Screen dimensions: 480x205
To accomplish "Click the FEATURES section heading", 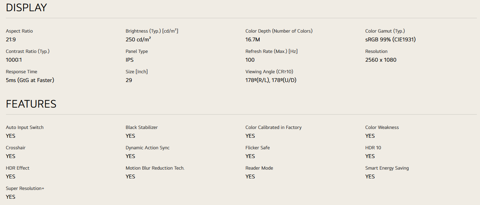I will click(x=31, y=104).
